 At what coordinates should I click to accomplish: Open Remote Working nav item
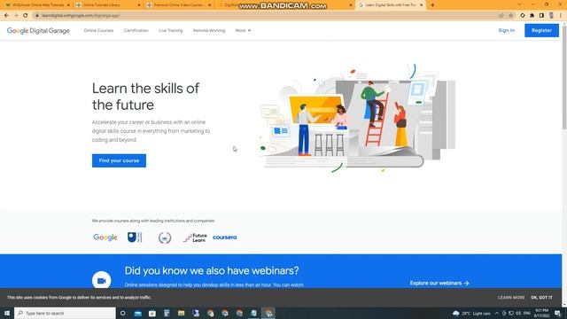click(x=209, y=31)
